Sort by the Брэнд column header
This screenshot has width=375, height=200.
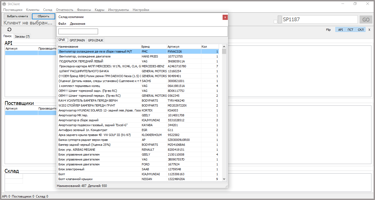coord(154,47)
